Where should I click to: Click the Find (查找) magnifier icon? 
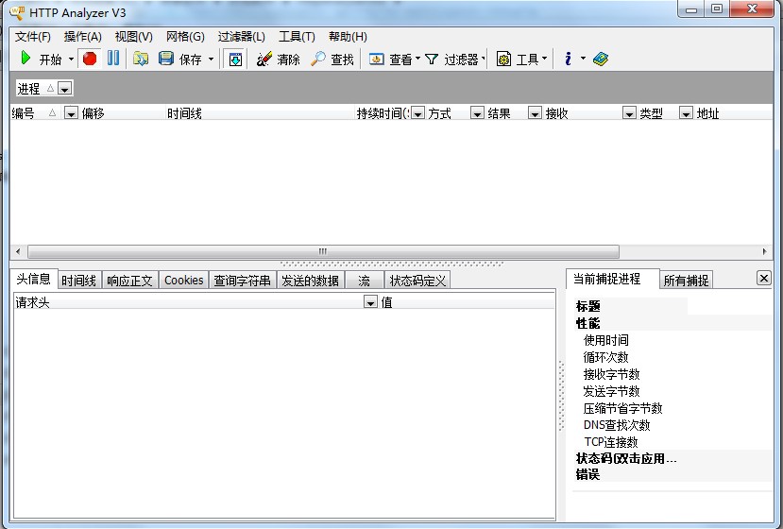(x=317, y=59)
